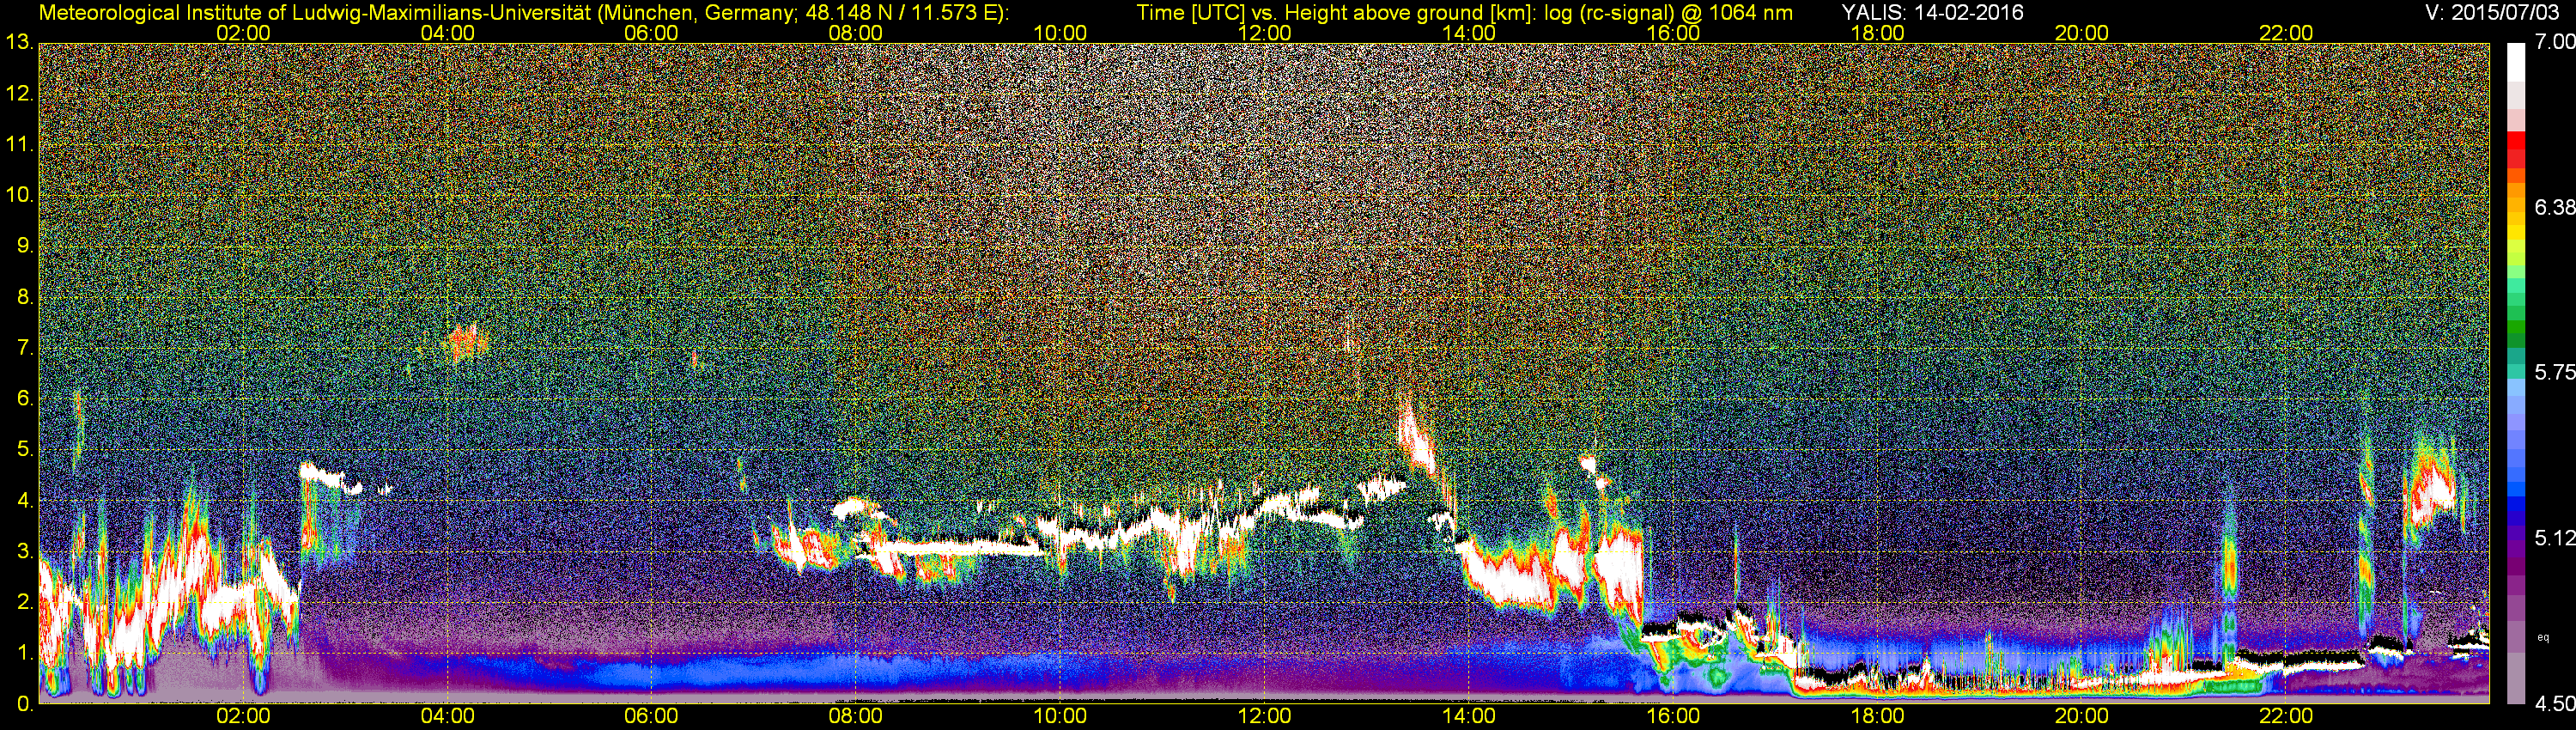2576x730 pixels.
Task: Click the 14:00 label on the top time axis
Action: [x=1468, y=33]
